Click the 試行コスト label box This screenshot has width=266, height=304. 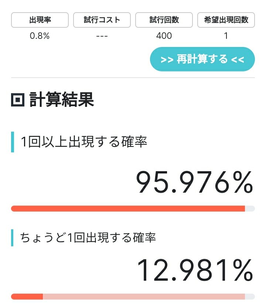coord(102,20)
